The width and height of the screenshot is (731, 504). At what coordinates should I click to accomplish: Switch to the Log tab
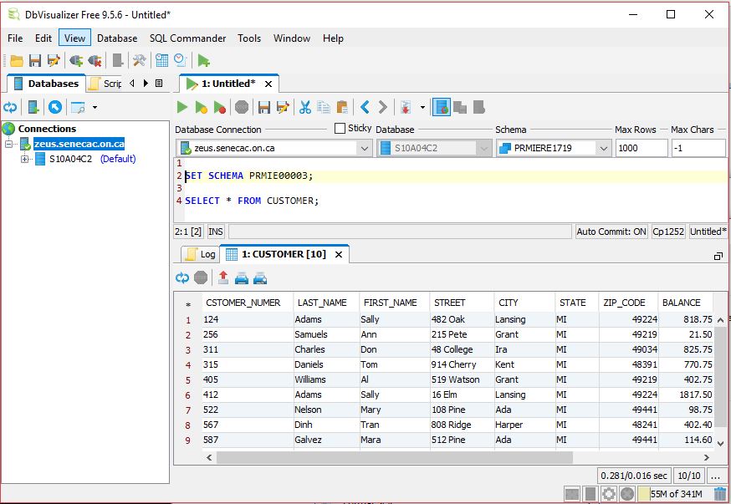pyautogui.click(x=202, y=254)
